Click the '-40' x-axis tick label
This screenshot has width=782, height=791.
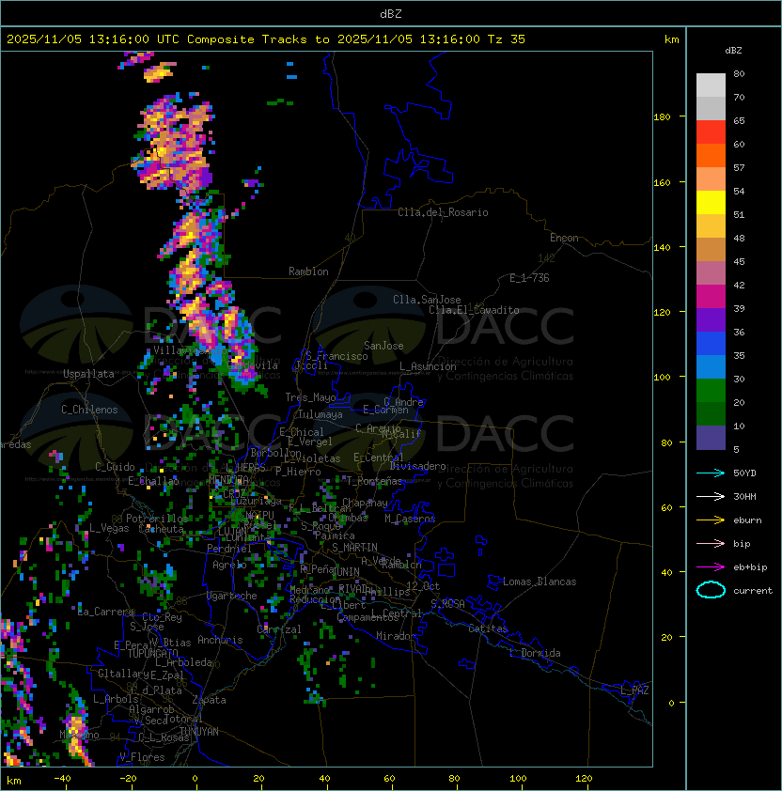(x=62, y=779)
